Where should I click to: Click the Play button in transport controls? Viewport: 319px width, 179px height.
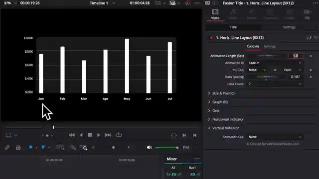[x=99, y=135]
